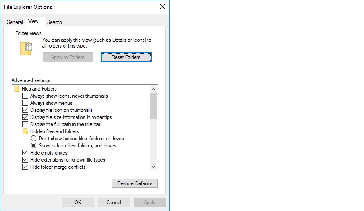Select the Hidden files and folders label
364x211 pixels.
coord(55,131)
